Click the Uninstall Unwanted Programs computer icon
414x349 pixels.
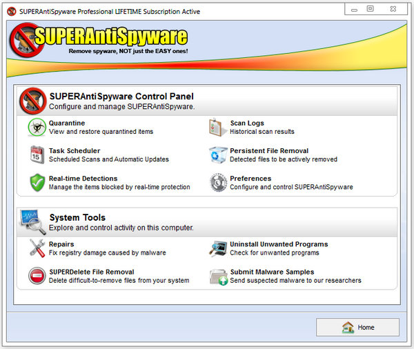tap(218, 248)
